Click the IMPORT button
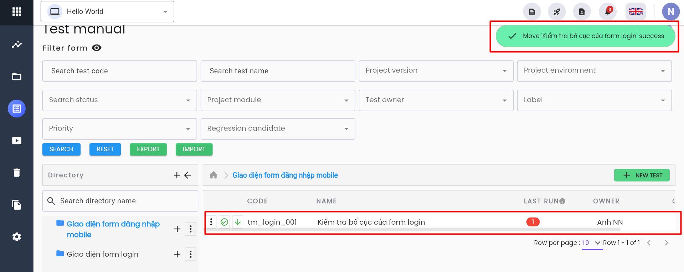Viewport: 684px width, 272px height. (194, 149)
